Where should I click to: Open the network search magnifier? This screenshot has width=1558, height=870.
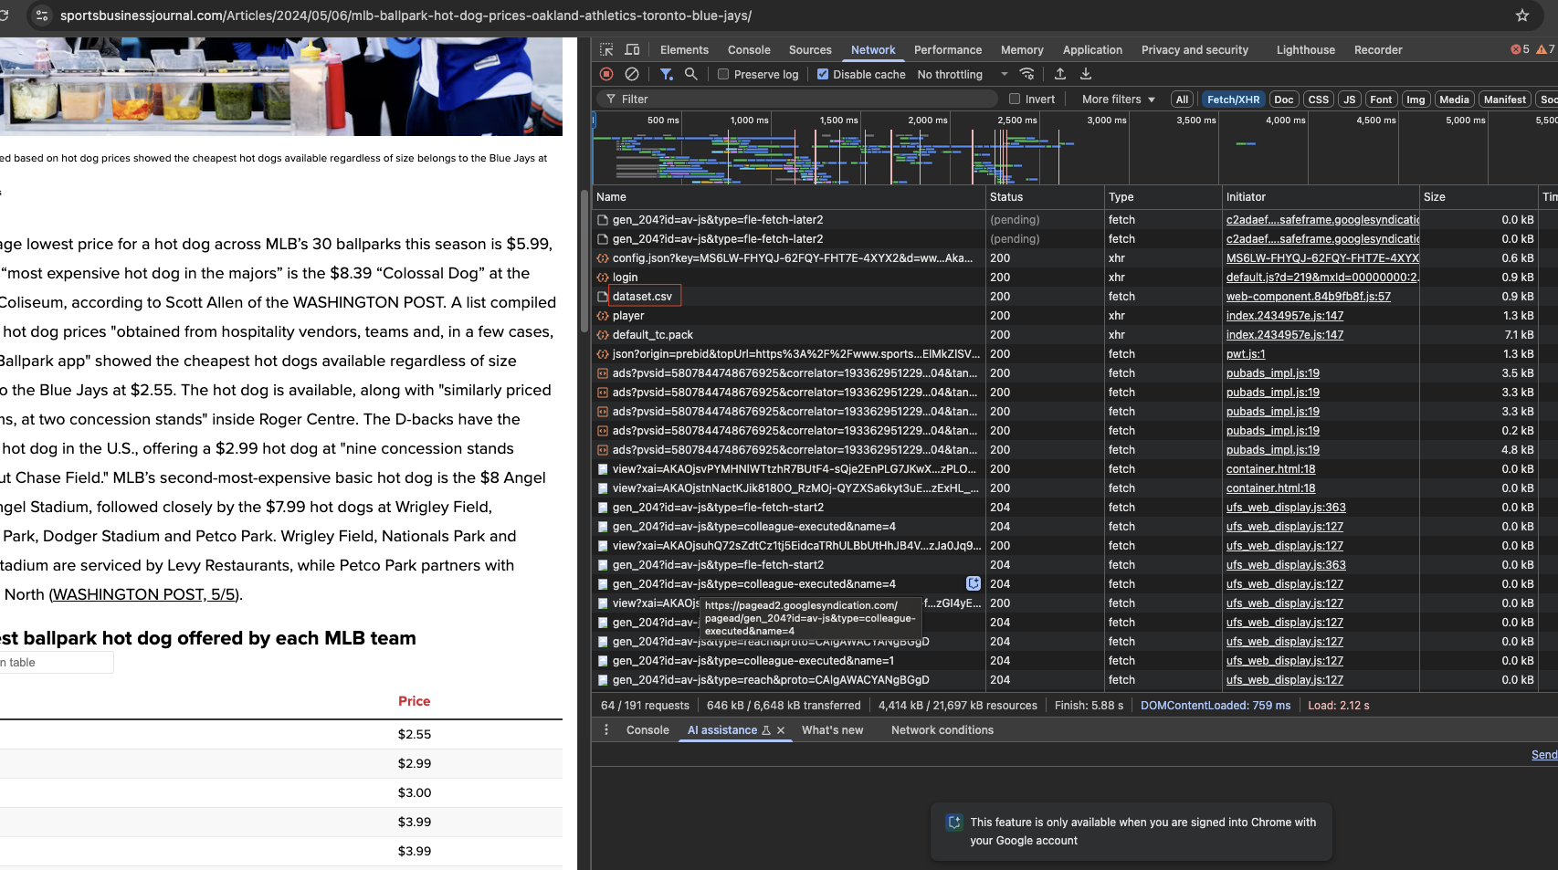(691, 74)
